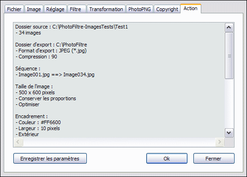Click the Couleur #FF6600 line
247x177 pixels.
(x=38, y=122)
